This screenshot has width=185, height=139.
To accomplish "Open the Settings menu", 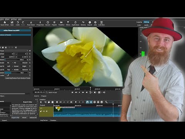I will click(14, 19).
